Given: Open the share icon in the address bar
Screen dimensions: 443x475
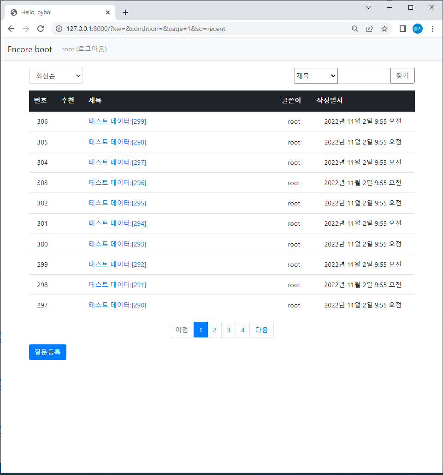Looking at the screenshot, I should coord(370,28).
